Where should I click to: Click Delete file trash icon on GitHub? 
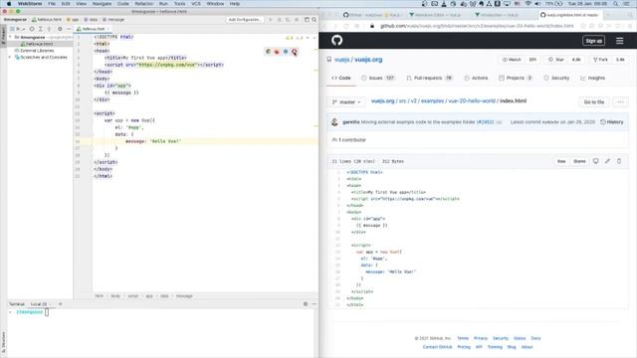619,161
